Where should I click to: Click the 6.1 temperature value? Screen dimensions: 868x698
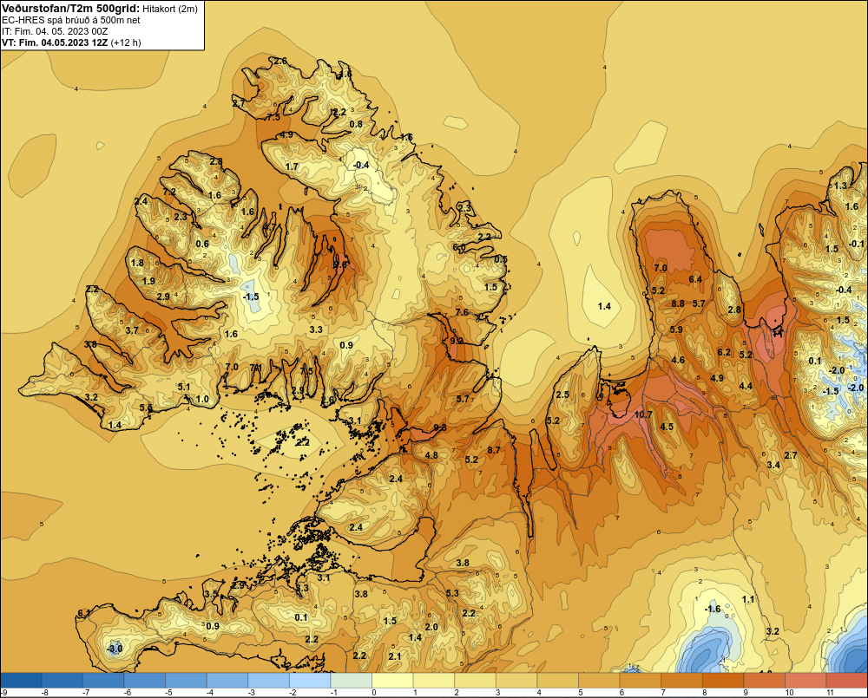click(84, 613)
